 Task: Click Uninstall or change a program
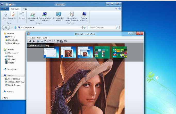pyautogui.click(x=72, y=15)
